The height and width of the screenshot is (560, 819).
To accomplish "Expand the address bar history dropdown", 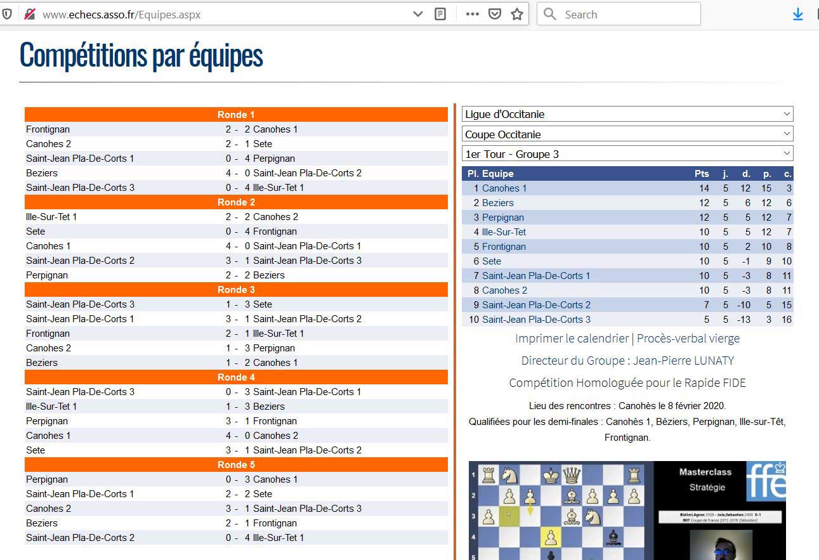I will pos(417,14).
